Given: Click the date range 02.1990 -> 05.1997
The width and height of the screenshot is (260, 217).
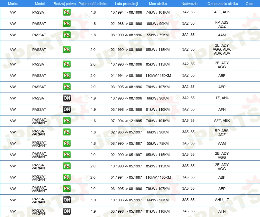Looking at the screenshot, I should coord(126,155).
